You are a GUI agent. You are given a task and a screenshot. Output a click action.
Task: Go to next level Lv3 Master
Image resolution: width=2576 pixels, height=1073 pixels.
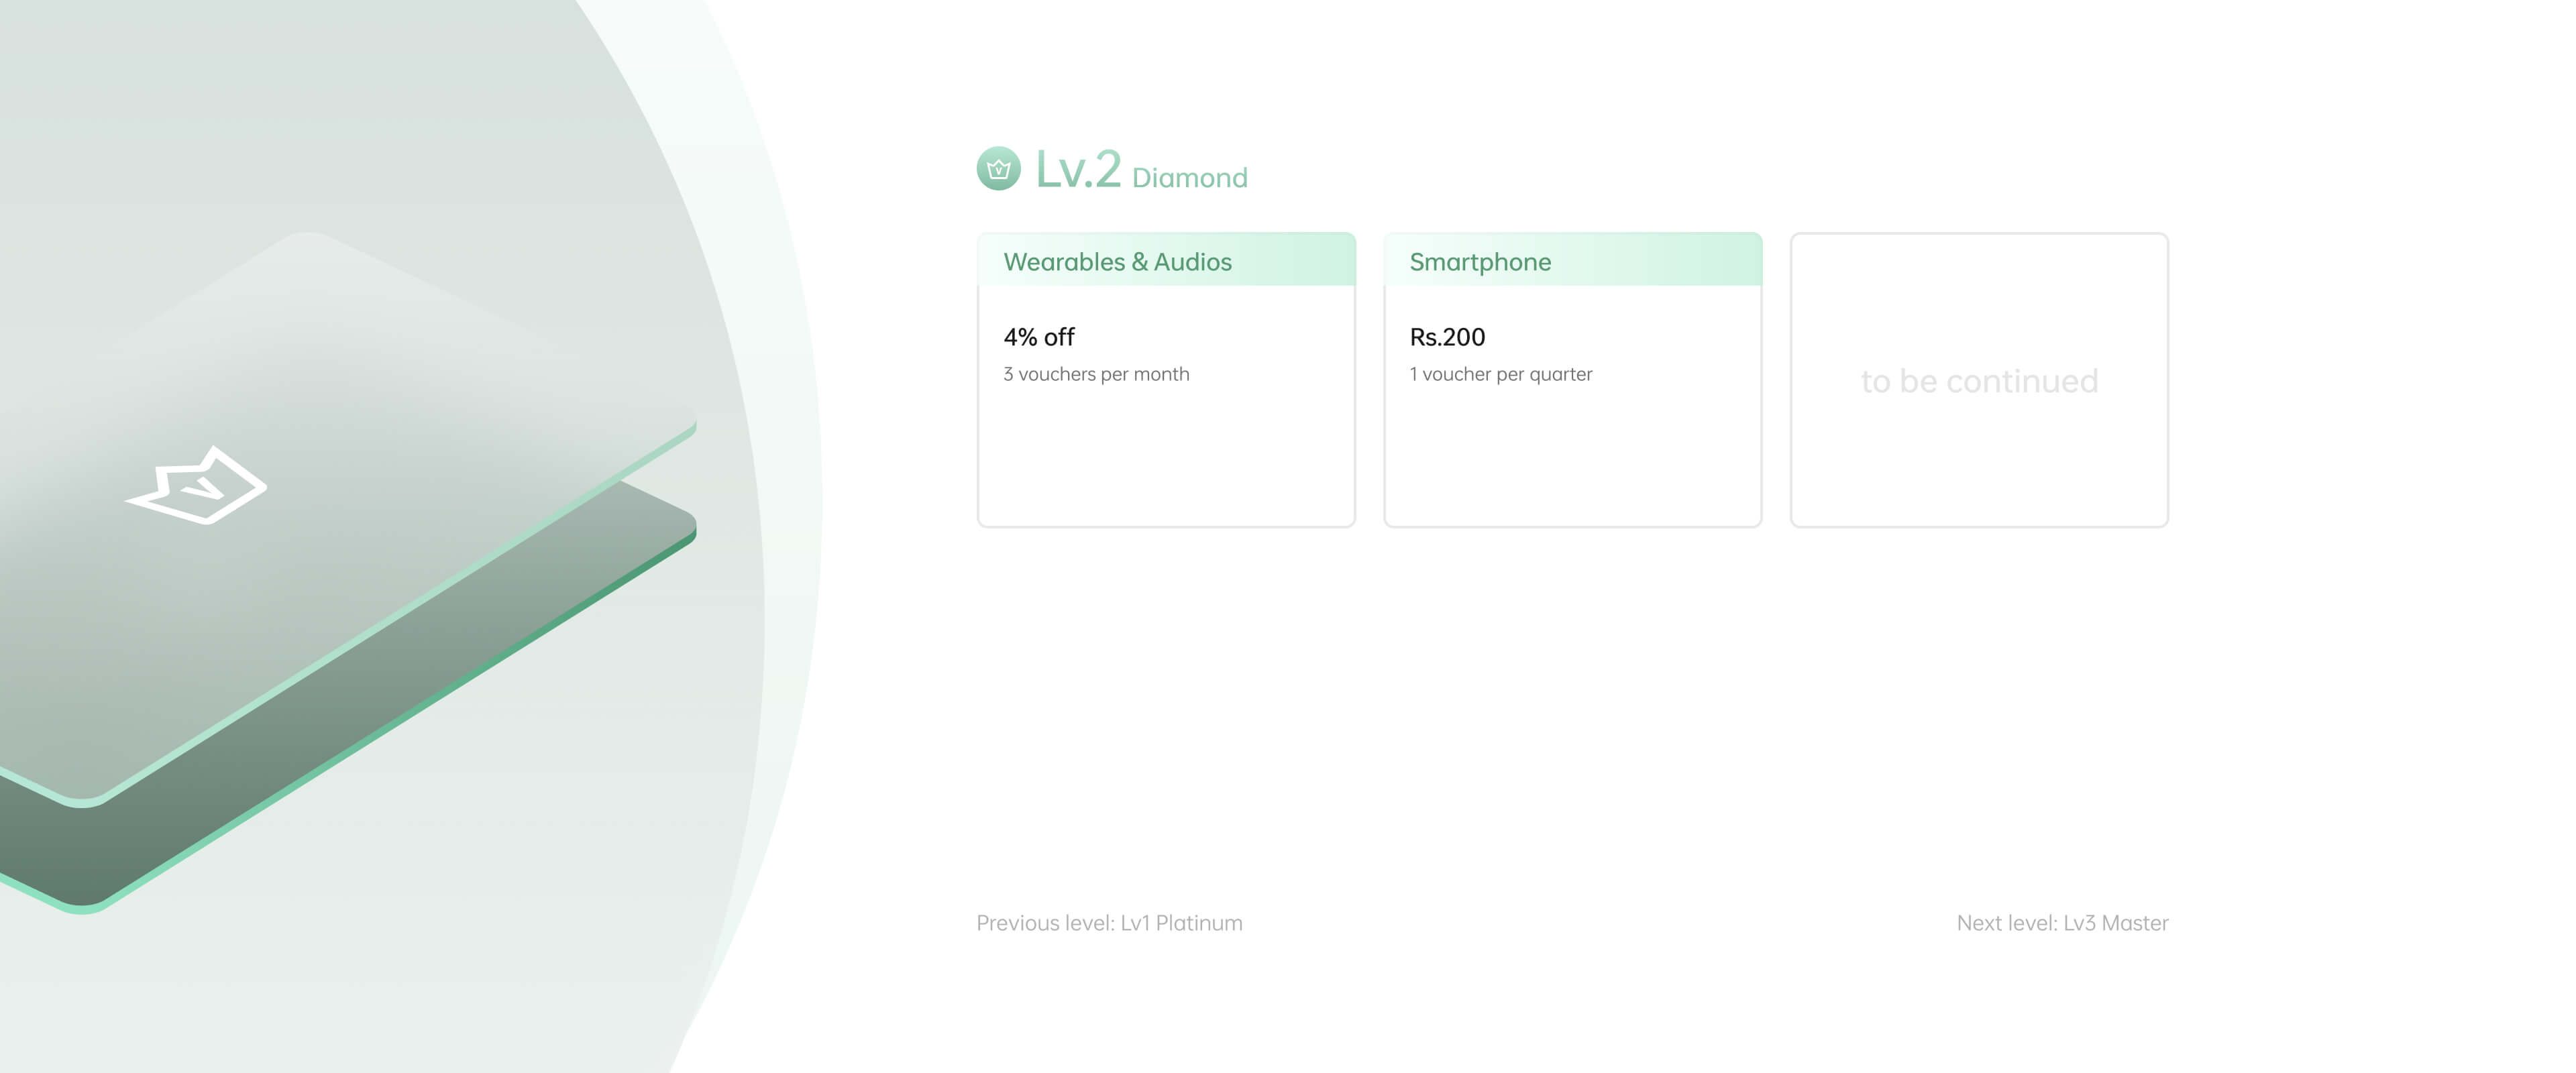click(x=2062, y=923)
